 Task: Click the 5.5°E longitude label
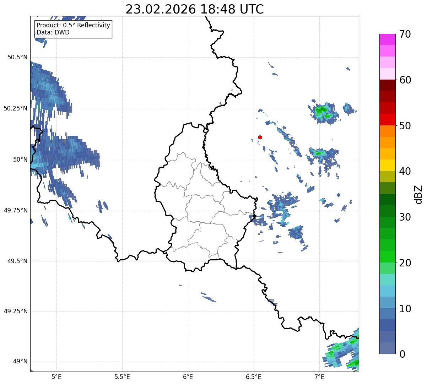[x=122, y=377]
